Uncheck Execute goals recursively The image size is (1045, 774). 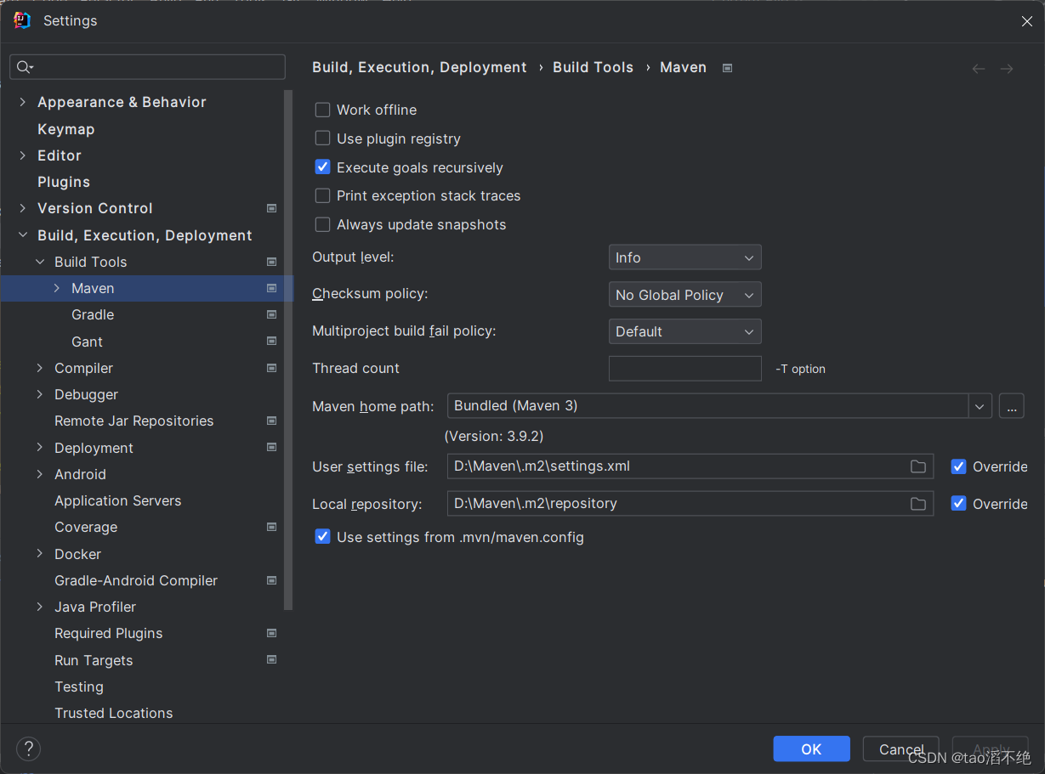322,167
